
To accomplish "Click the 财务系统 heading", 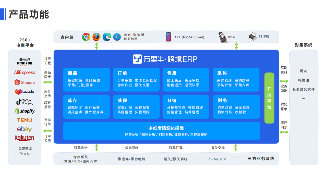I will pos(304,45).
